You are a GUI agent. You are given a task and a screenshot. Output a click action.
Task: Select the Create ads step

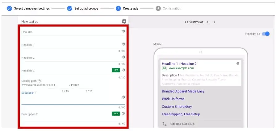130,8
